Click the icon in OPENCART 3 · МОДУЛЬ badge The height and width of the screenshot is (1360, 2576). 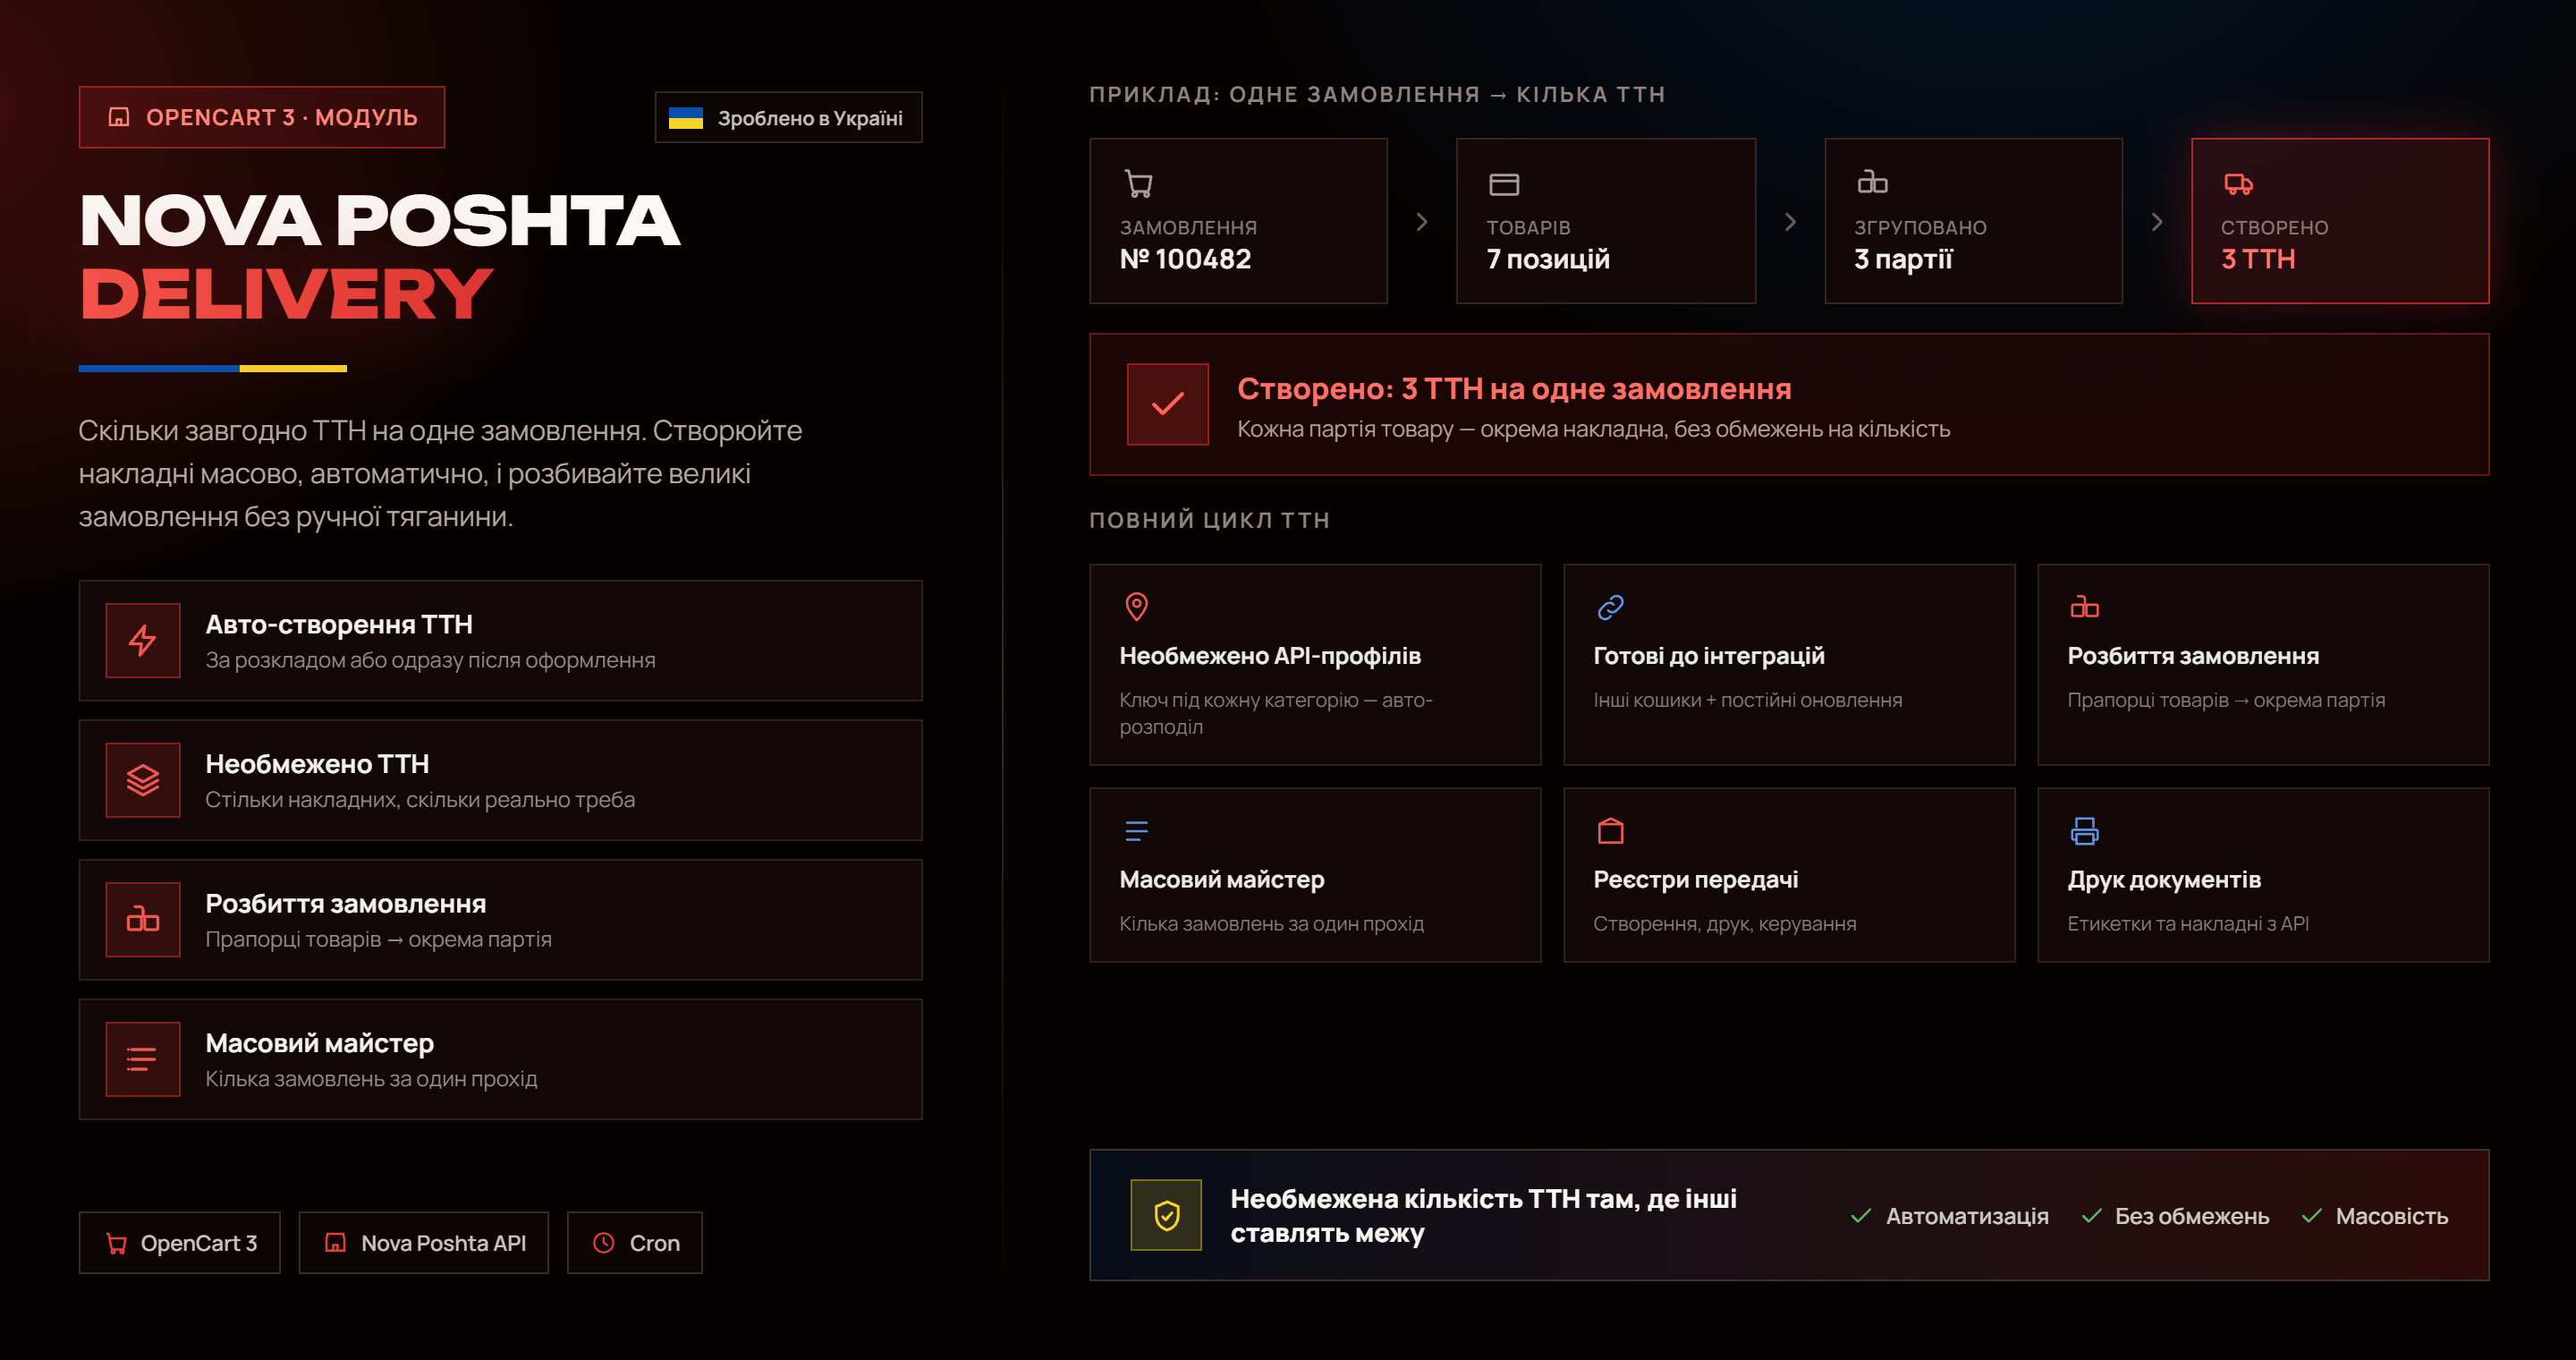(x=119, y=117)
